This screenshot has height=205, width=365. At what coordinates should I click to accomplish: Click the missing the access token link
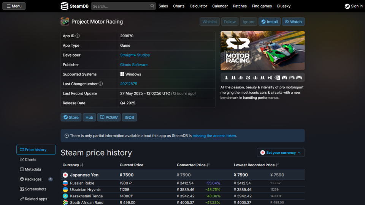214,136
